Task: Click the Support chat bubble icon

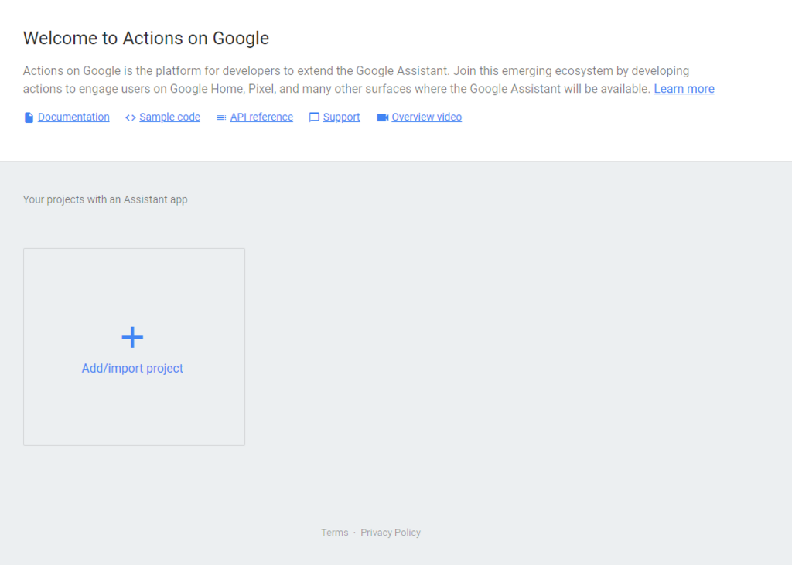Action: point(314,117)
